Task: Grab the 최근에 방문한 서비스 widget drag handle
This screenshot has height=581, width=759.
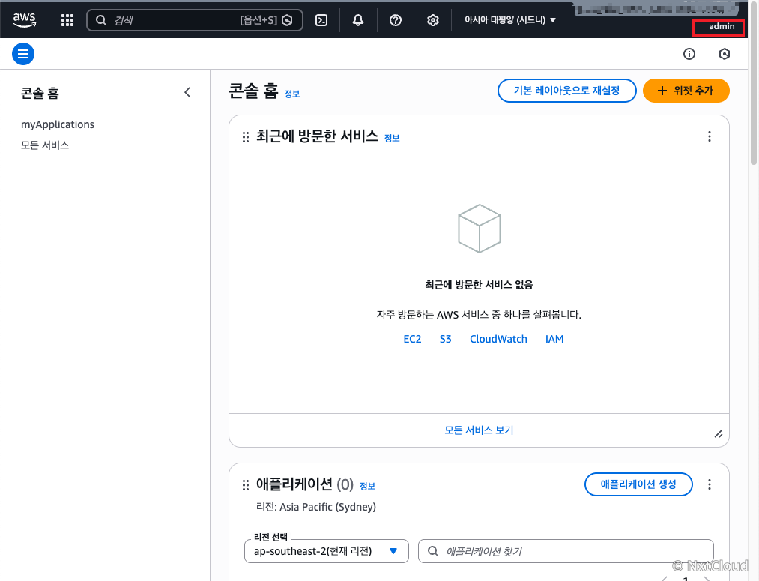Action: pos(246,137)
